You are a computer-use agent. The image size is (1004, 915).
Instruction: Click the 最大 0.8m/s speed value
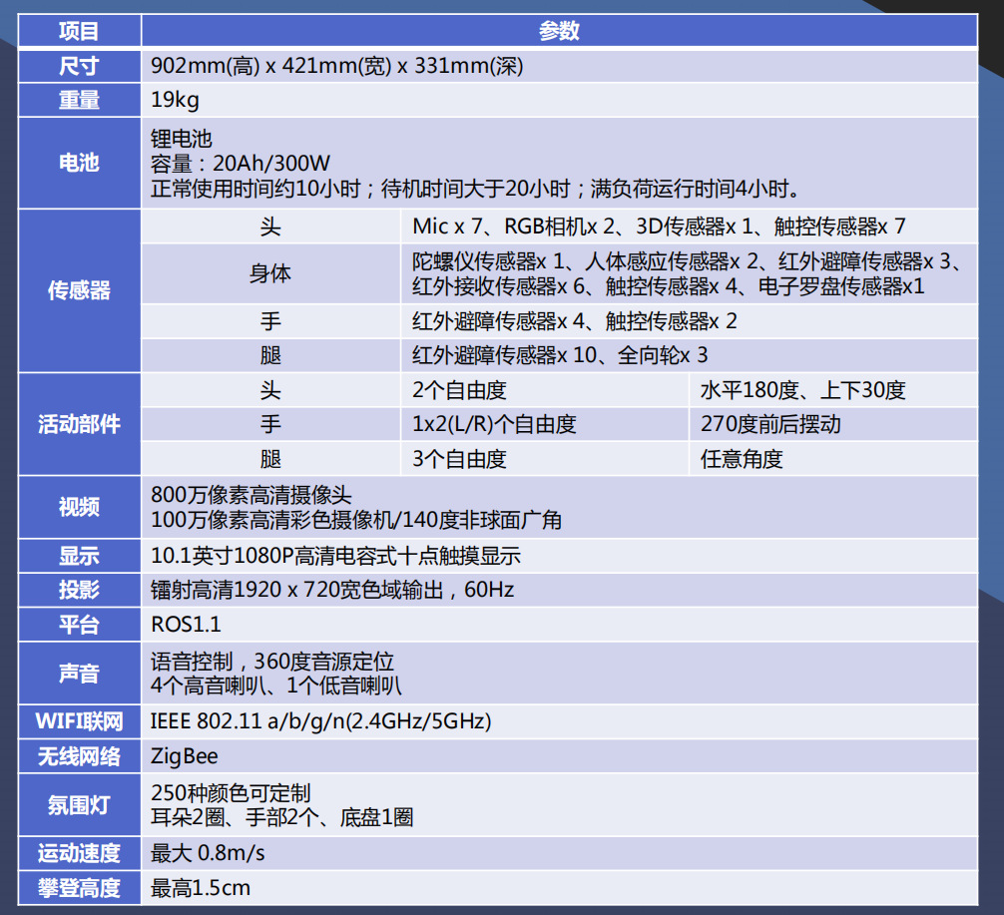pyautogui.click(x=208, y=853)
